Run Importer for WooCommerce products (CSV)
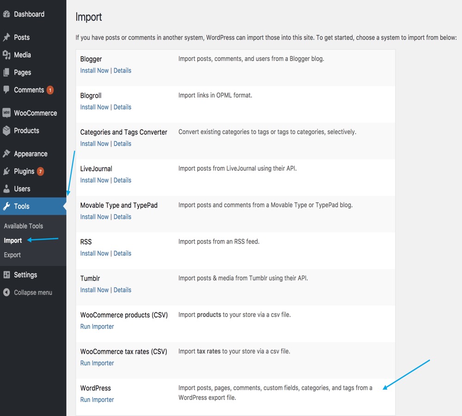 pyautogui.click(x=97, y=326)
